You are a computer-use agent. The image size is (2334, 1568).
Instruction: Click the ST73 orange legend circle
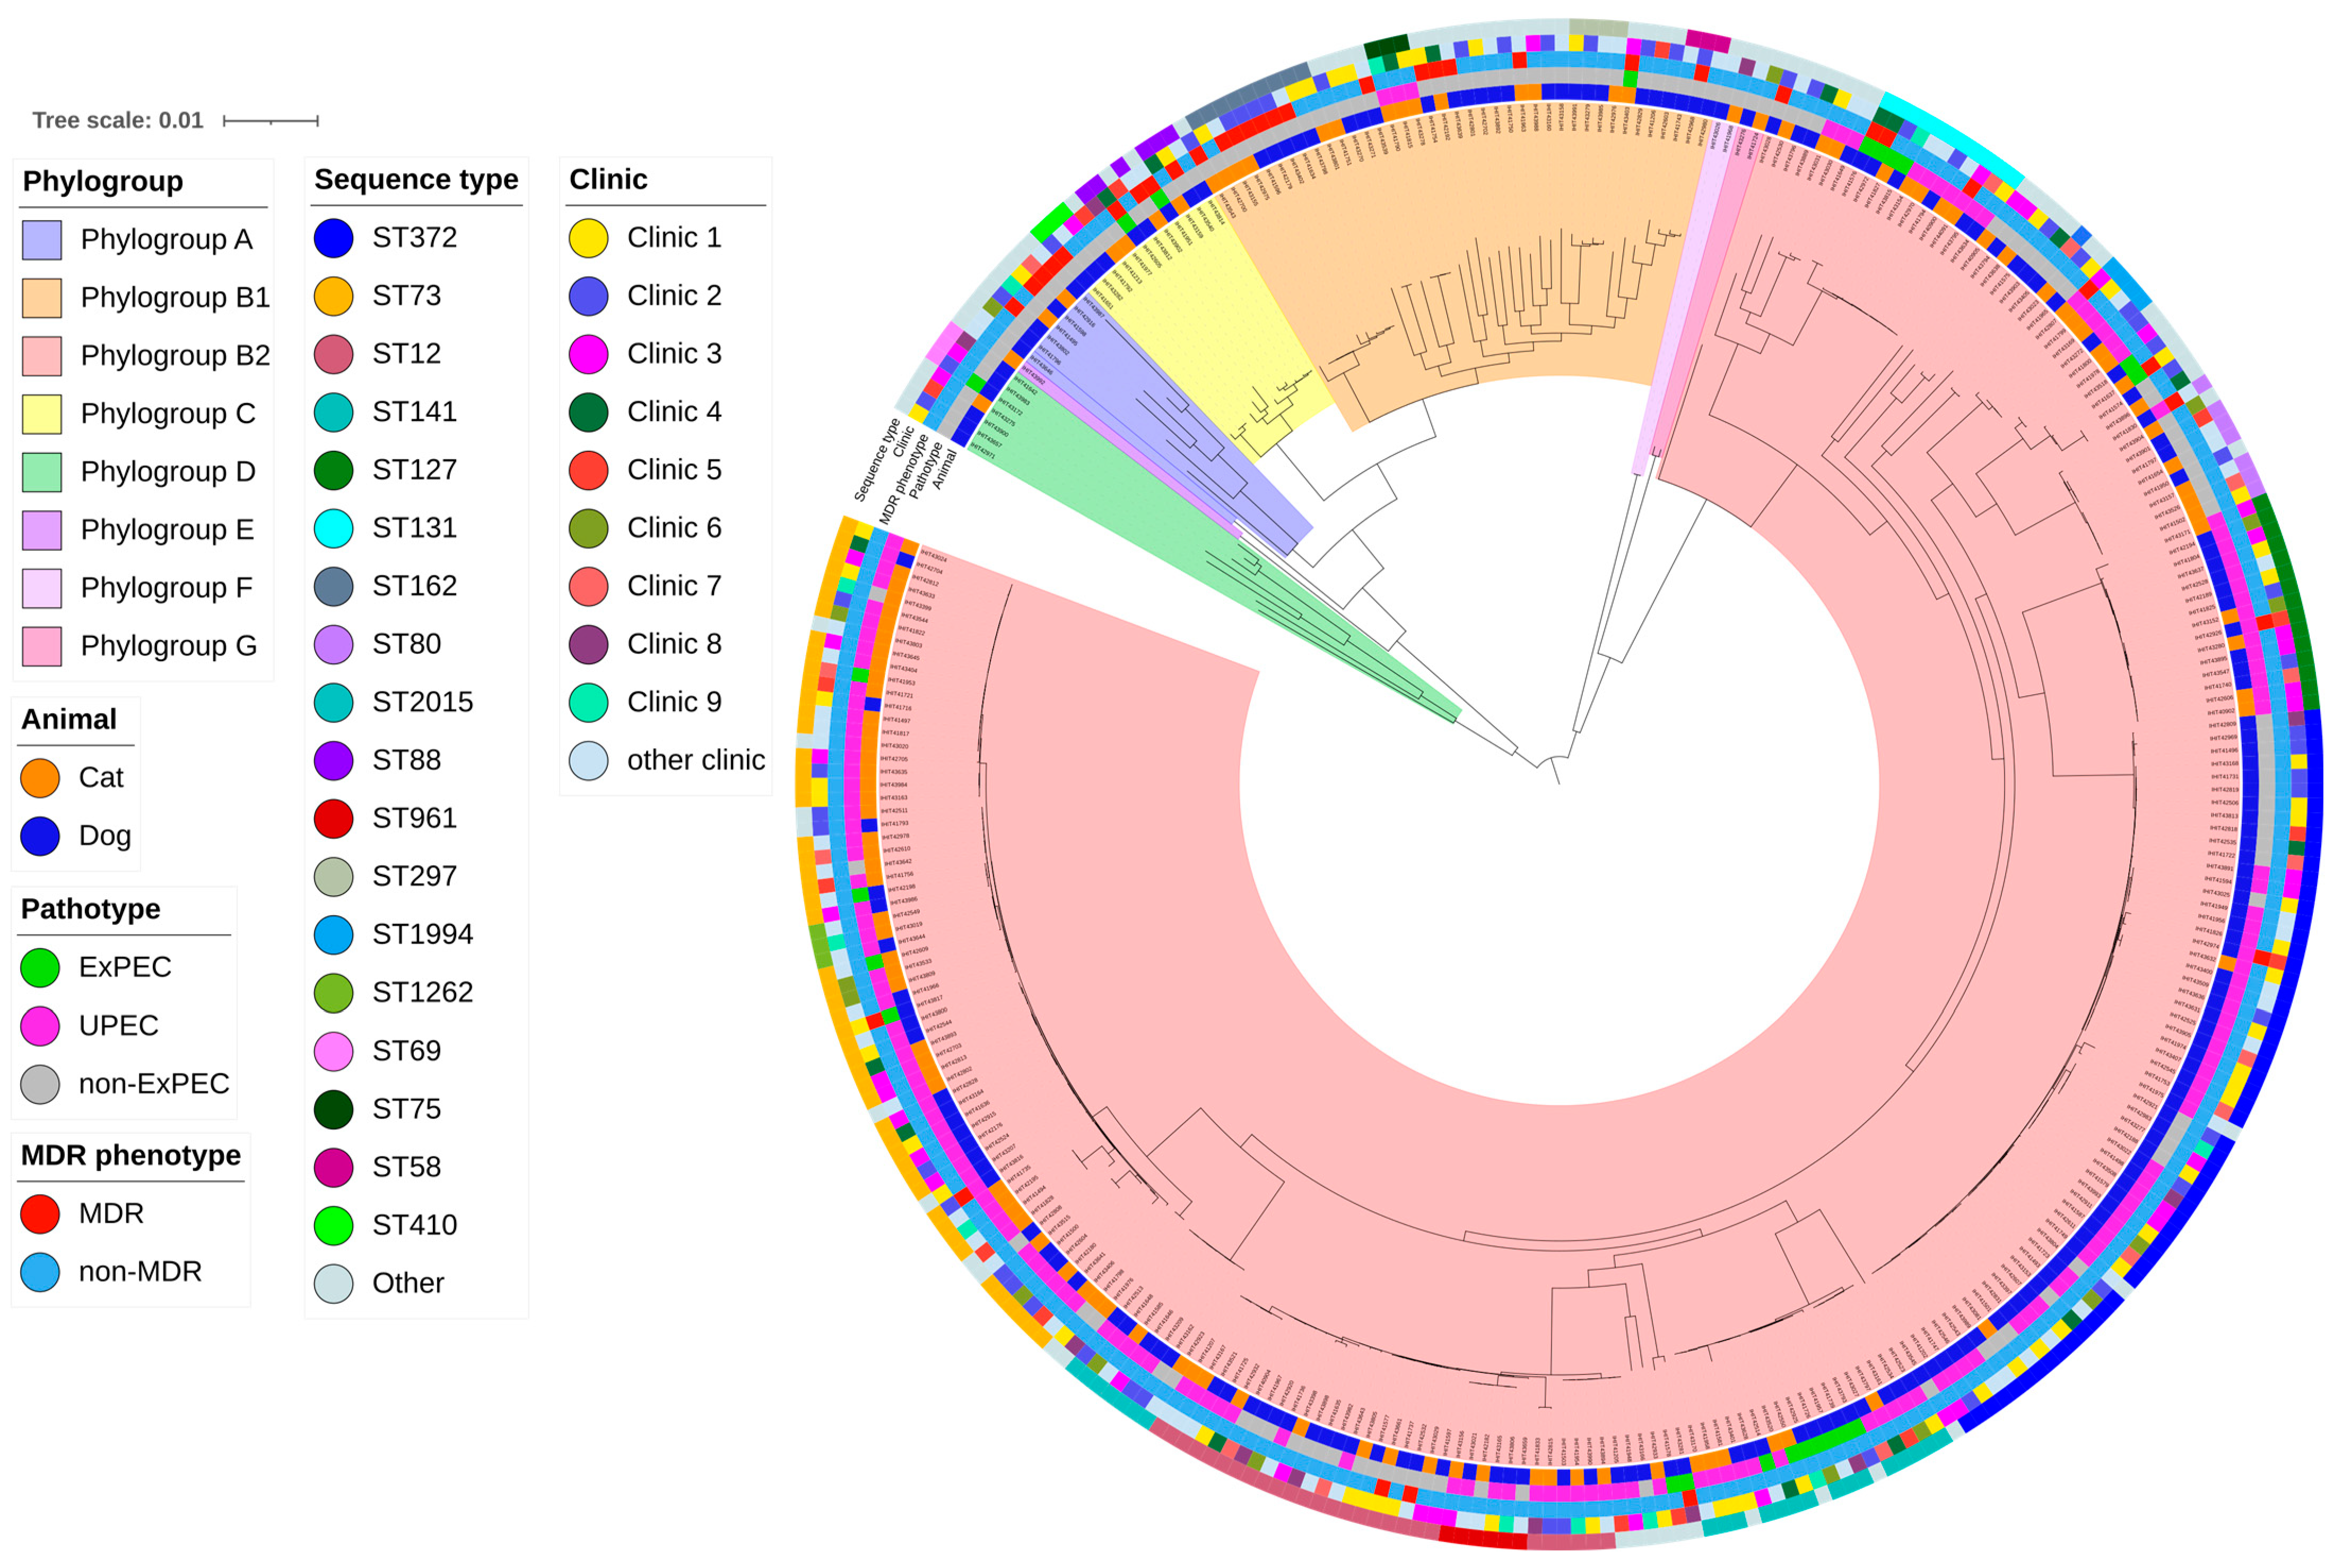click(x=333, y=296)
